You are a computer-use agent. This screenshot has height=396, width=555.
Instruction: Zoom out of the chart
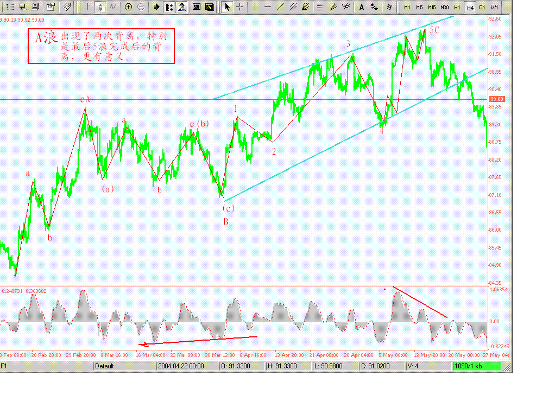(x=141, y=7)
